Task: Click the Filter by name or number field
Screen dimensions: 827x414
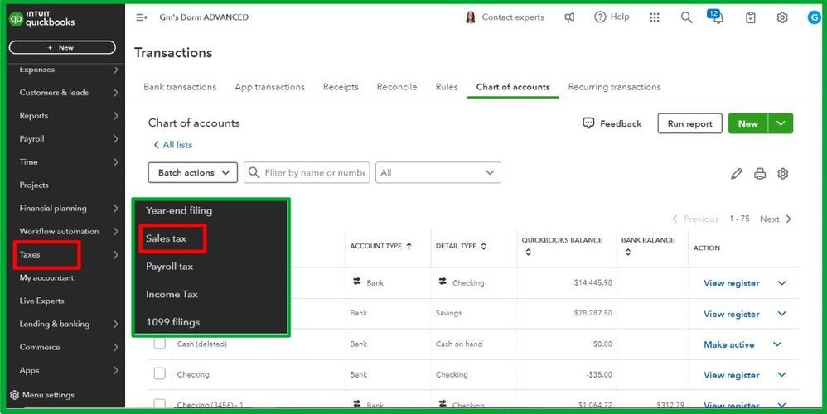Action: (x=307, y=173)
